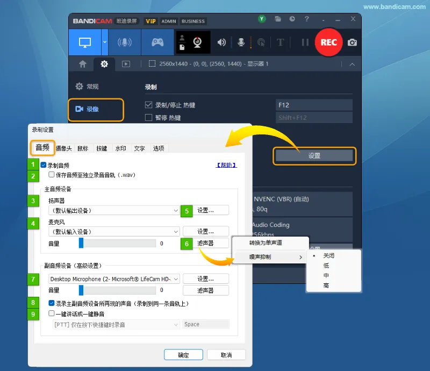430x371 pixels.
Task: Open 帮助 help link
Action: tap(226, 165)
